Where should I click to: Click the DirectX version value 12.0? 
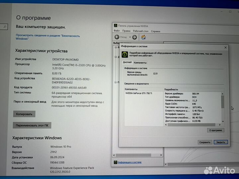click(155, 74)
